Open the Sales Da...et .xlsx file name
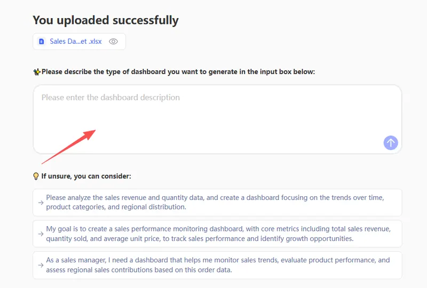Viewport: 427px width, 288px height. (76, 41)
